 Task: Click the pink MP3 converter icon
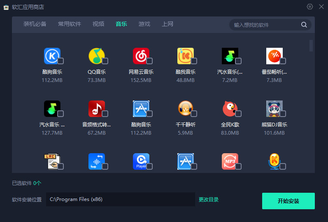pos(230,161)
